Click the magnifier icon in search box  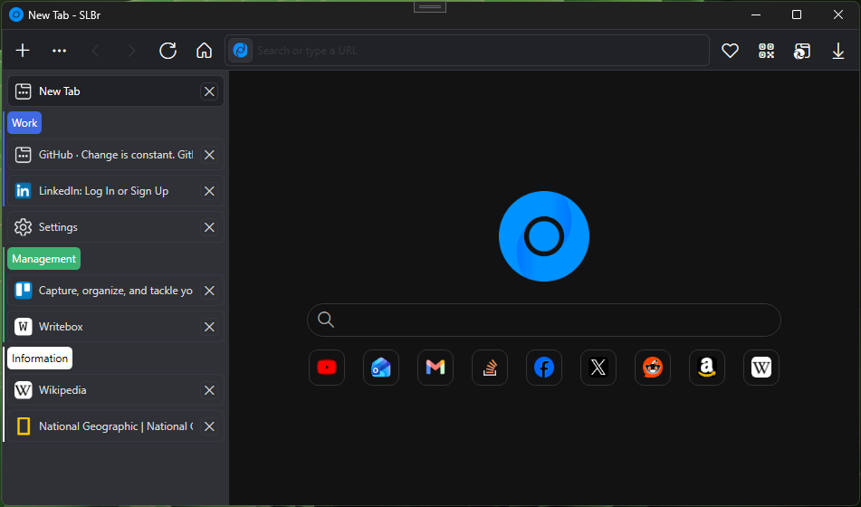[x=326, y=320]
